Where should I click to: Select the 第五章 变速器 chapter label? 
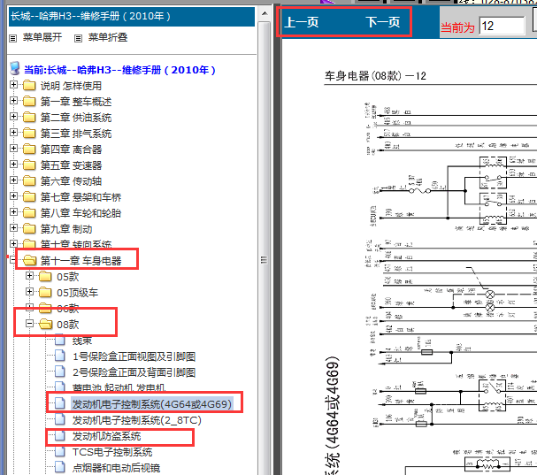click(72, 165)
